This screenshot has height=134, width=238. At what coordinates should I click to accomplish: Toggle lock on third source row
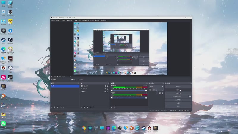coord(108,92)
